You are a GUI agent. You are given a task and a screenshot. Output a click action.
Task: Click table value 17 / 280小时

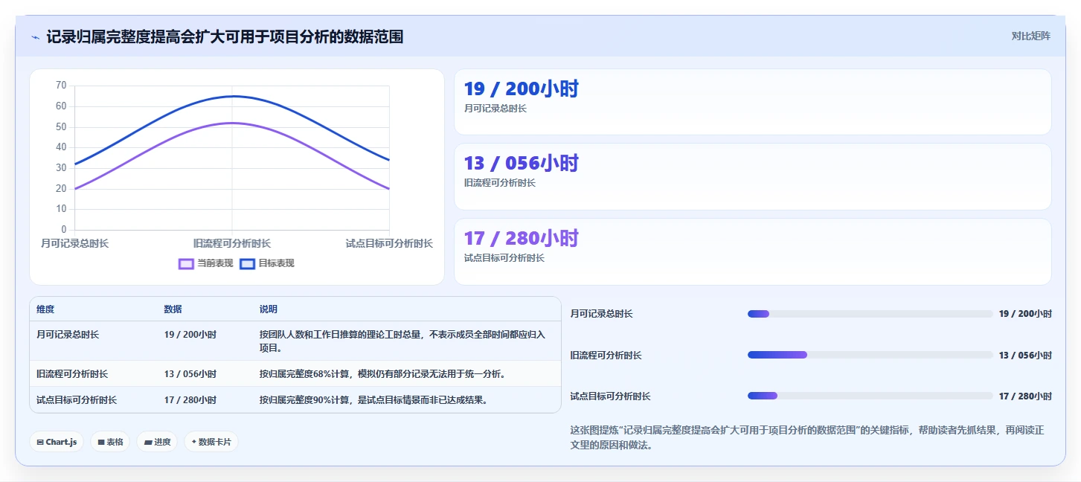click(x=190, y=400)
